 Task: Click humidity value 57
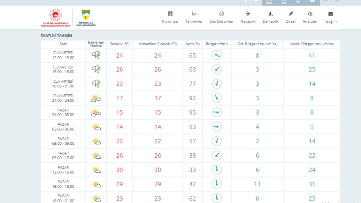193,141
